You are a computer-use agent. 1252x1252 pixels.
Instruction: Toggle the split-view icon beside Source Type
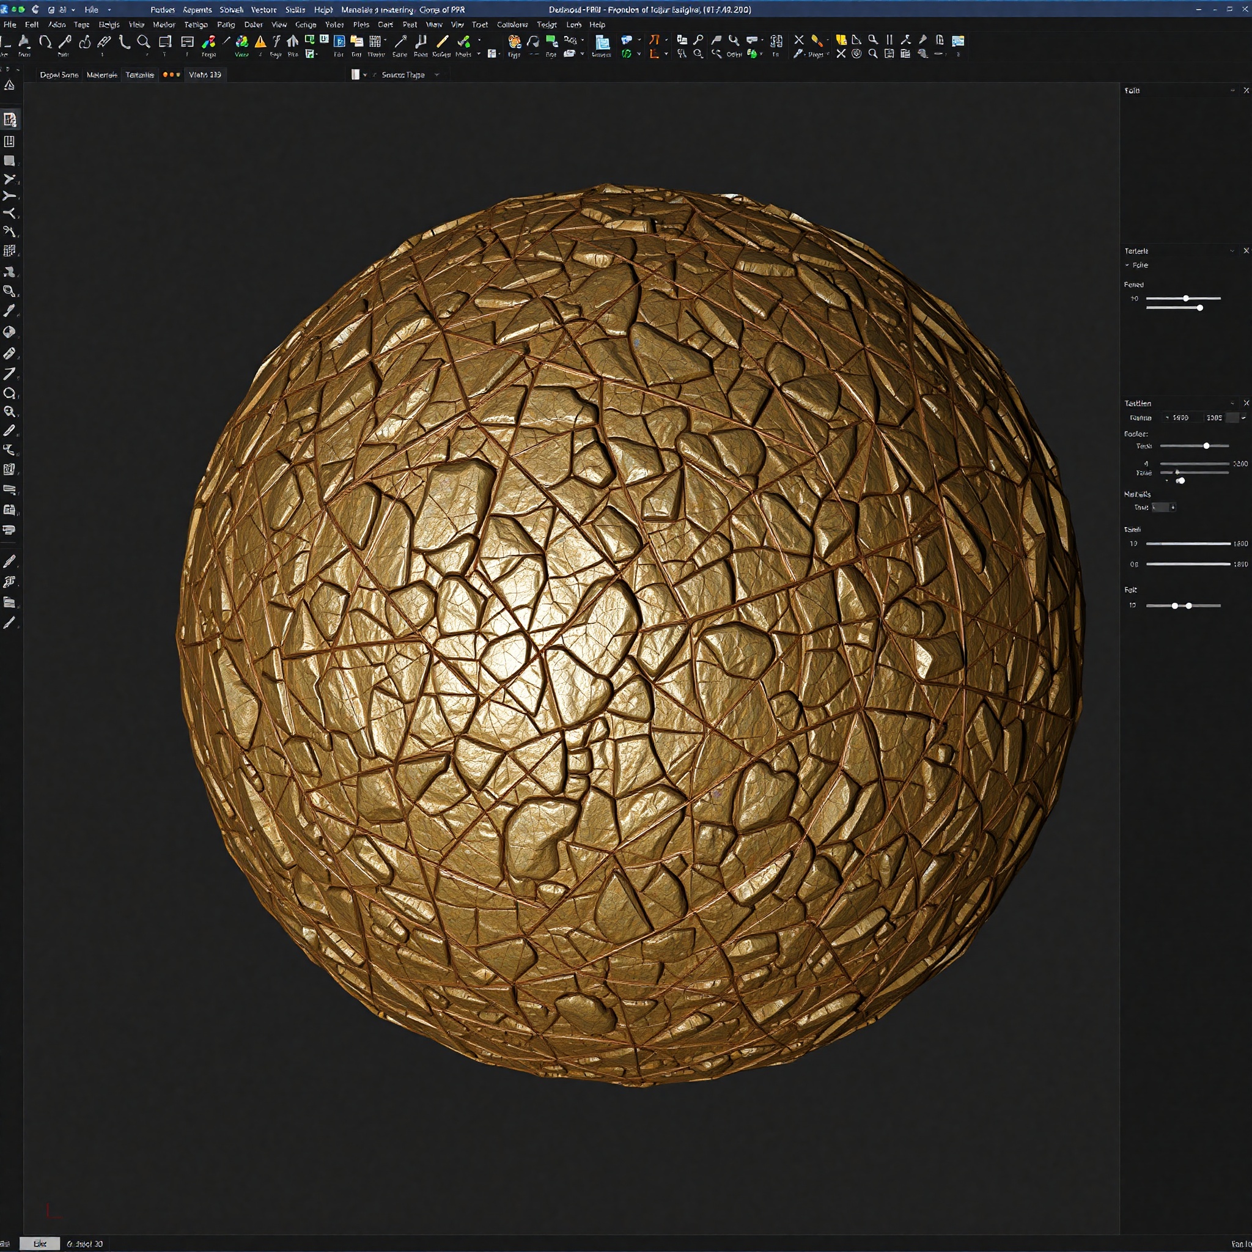click(355, 75)
